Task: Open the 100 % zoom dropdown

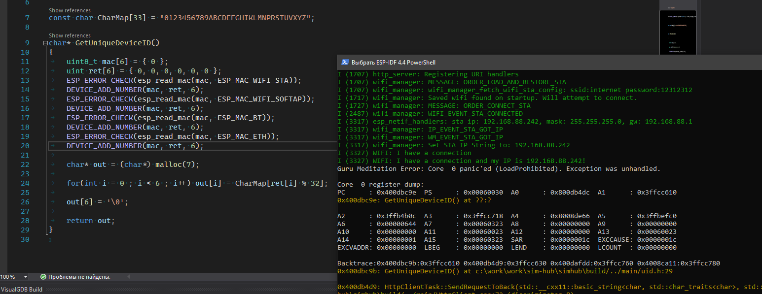Action: pos(26,277)
